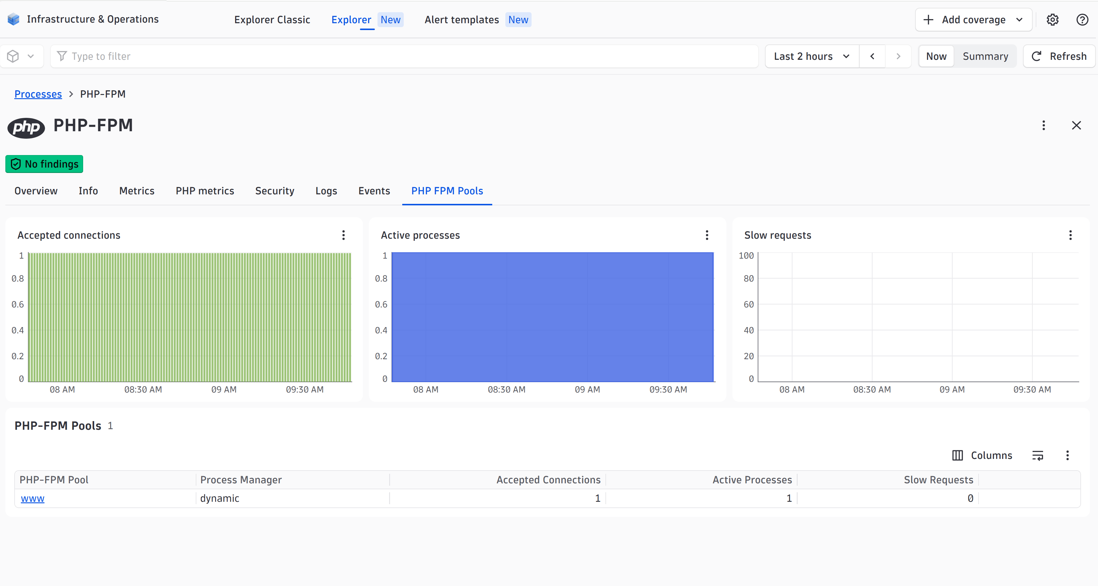Screen dimensions: 1098x586
Task: Click the PHP-FPM breadcrumb text
Action: point(103,94)
